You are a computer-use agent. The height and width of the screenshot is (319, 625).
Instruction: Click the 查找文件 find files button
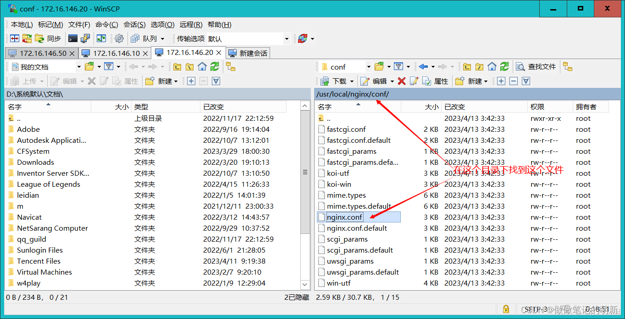pyautogui.click(x=536, y=67)
